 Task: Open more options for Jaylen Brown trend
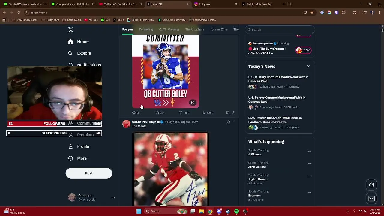point(310,176)
